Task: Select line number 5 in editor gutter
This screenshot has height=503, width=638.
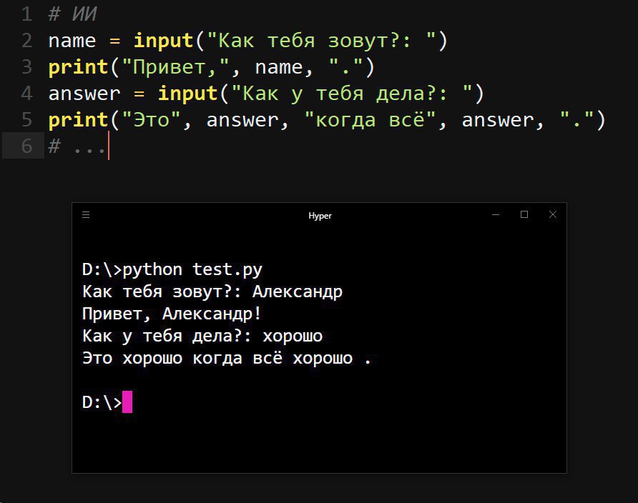Action: [x=26, y=120]
